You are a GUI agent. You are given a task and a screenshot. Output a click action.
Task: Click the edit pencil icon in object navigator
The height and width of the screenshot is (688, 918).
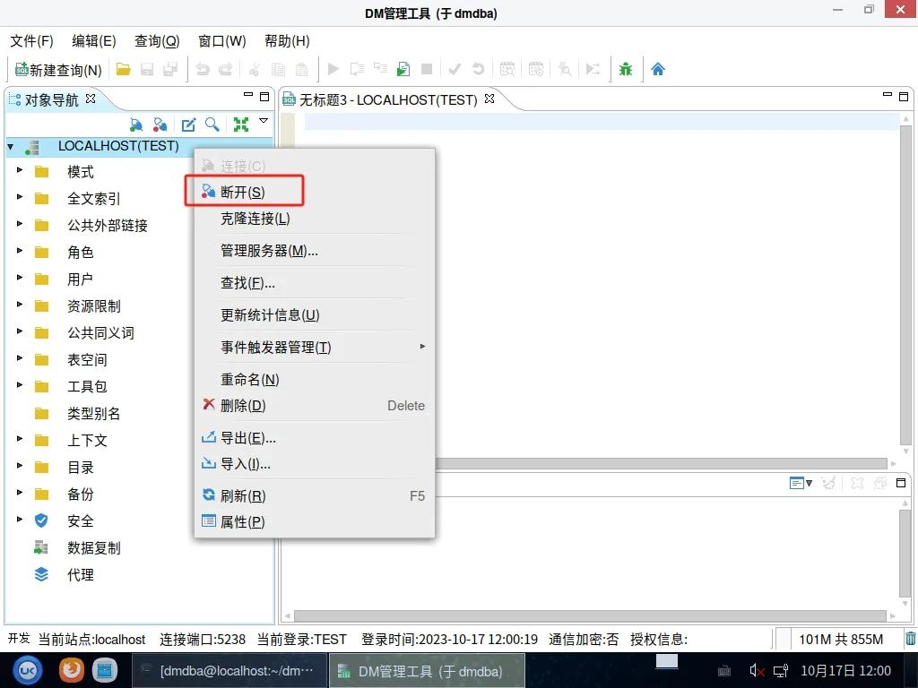click(189, 125)
